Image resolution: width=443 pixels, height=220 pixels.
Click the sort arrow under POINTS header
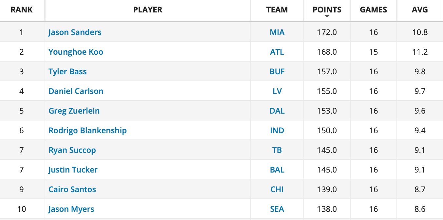tap(327, 16)
